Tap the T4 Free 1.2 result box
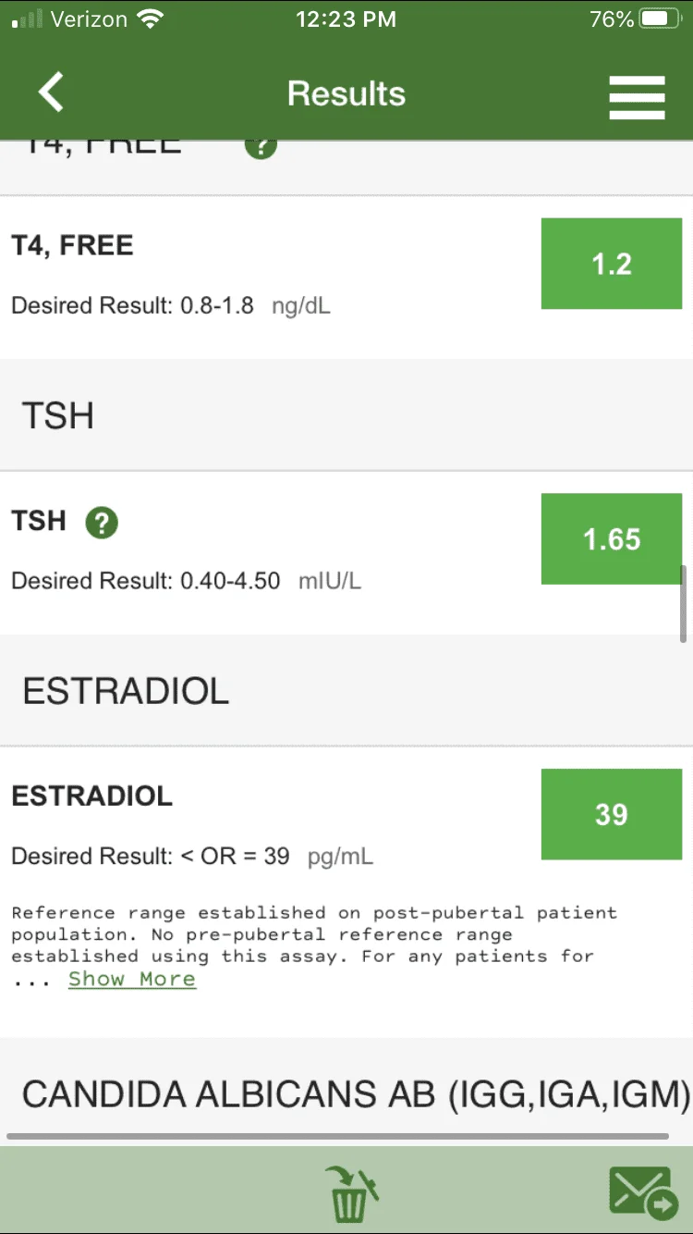Image resolution: width=693 pixels, height=1234 pixels. click(612, 264)
